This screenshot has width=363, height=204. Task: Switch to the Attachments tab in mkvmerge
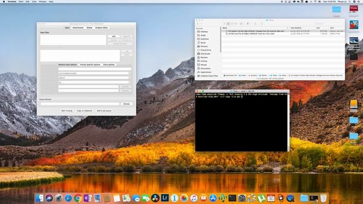[x=78, y=28]
